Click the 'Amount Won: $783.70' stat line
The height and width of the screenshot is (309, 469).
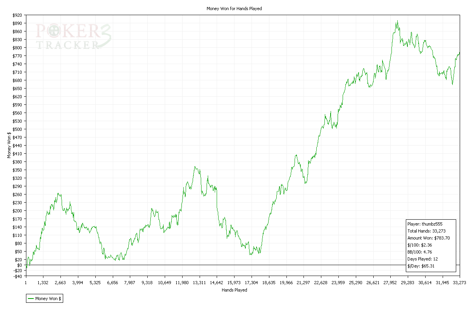point(428,238)
